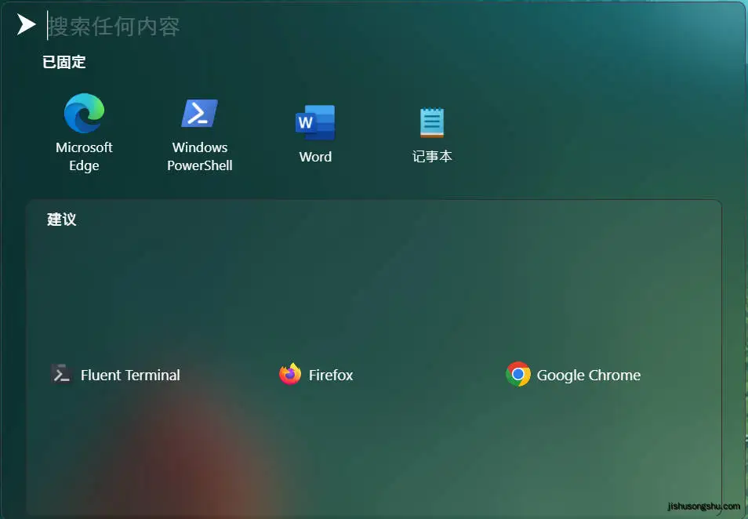Open the Word pinned app icon
748x519 pixels.
click(315, 122)
